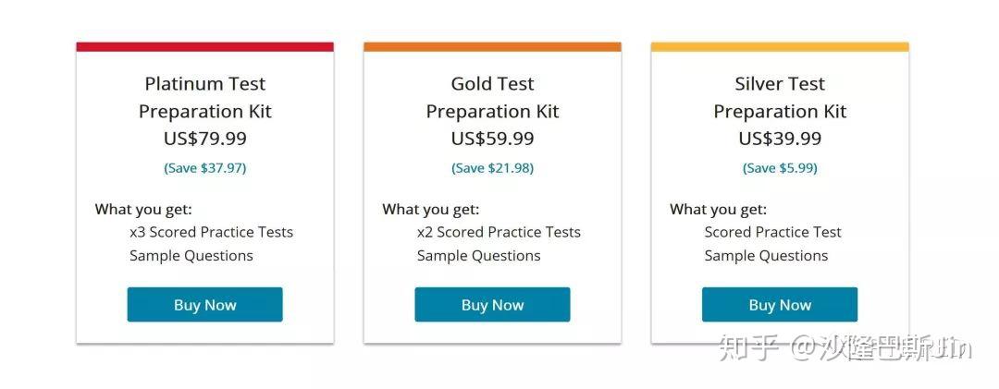Viewport: 999px width, 389px height.
Task: Click the Save $21.98 discount text
Action: coord(492,168)
